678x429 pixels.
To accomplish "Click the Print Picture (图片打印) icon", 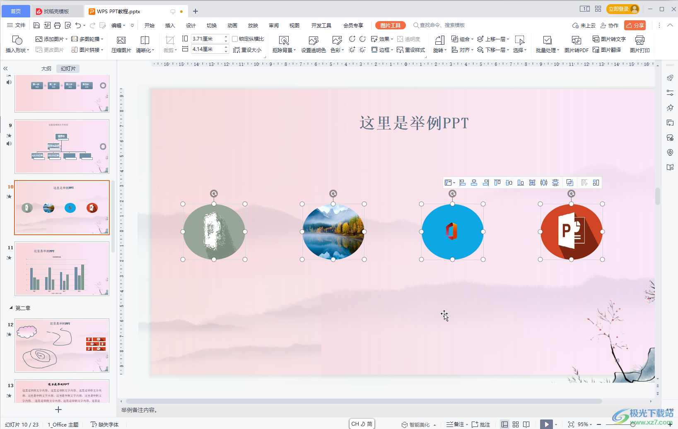I will tap(639, 40).
